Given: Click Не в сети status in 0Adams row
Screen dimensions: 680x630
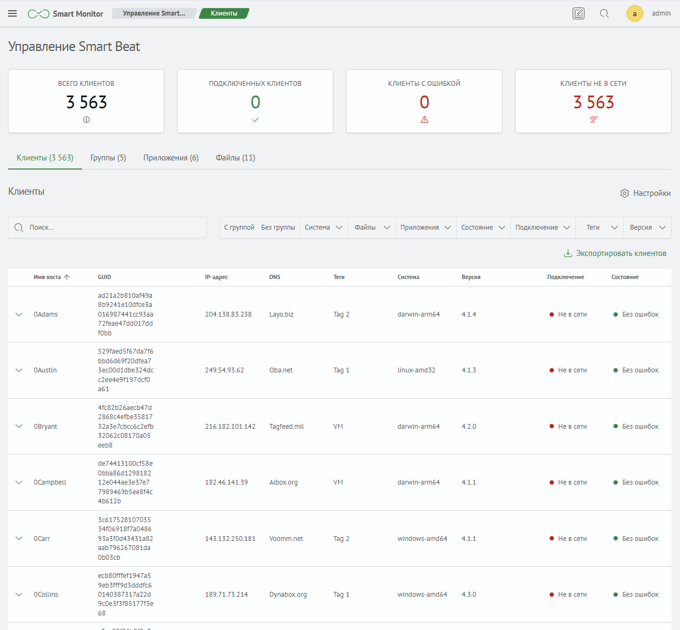Looking at the screenshot, I should [568, 314].
